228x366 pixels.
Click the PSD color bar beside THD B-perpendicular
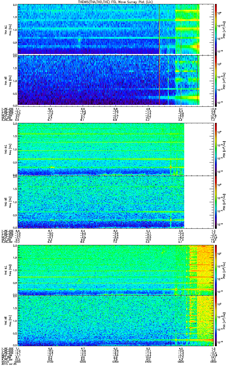click(216, 149)
